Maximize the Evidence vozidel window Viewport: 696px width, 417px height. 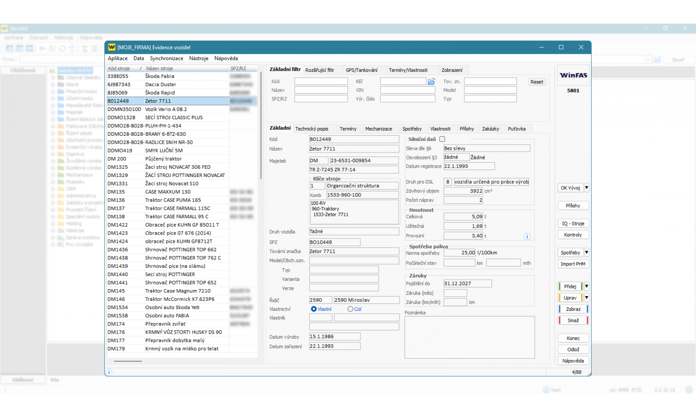point(561,47)
